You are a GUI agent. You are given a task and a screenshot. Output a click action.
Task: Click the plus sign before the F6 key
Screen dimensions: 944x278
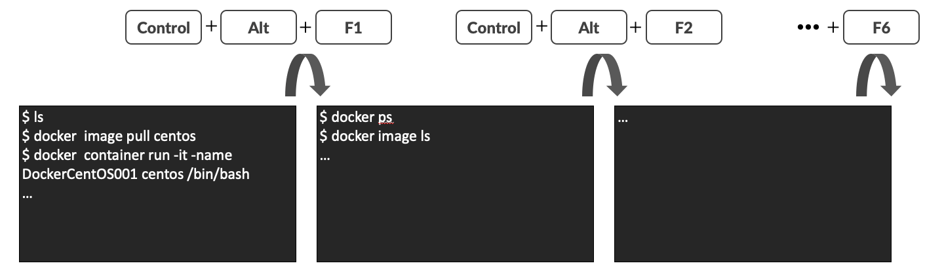(x=833, y=27)
